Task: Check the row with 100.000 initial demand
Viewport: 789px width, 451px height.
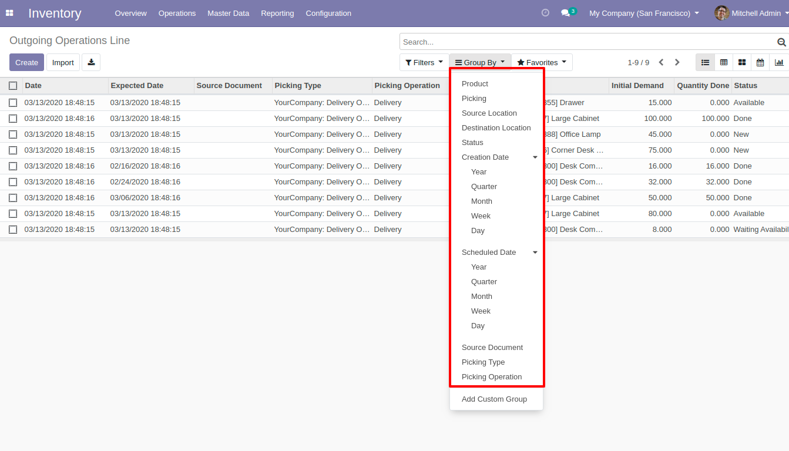Action: [x=13, y=119]
